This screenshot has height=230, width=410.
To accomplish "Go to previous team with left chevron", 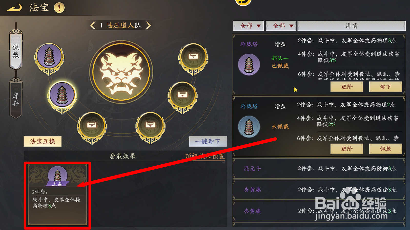I will pos(93,25).
